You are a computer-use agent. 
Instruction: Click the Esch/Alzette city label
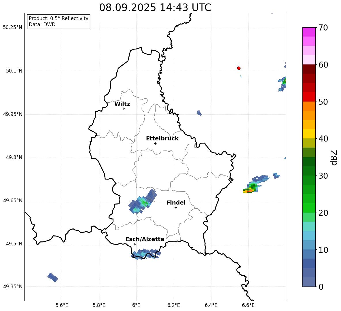click(145, 239)
